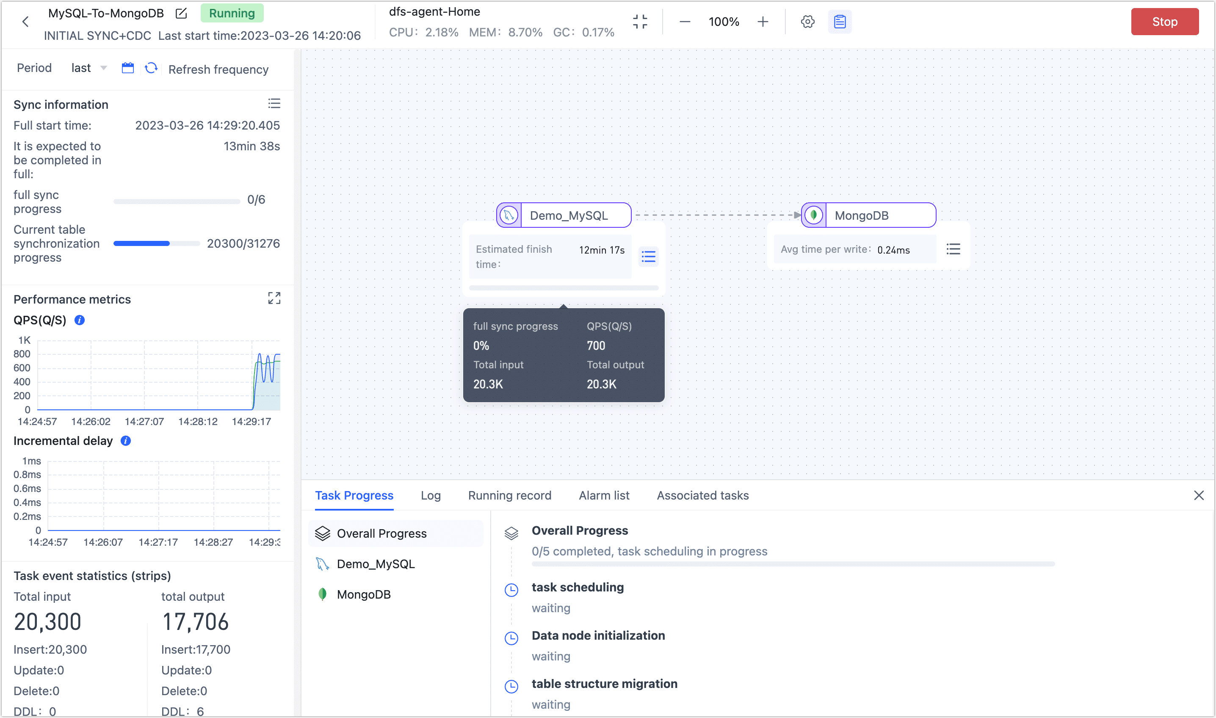Open the Alarm list tab
The height and width of the screenshot is (718, 1216).
tap(603, 495)
